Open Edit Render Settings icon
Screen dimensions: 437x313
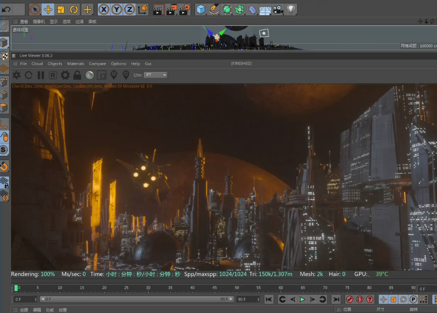point(184,9)
